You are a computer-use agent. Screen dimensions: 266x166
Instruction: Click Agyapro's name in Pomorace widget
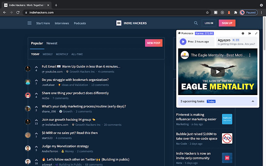[224, 40]
